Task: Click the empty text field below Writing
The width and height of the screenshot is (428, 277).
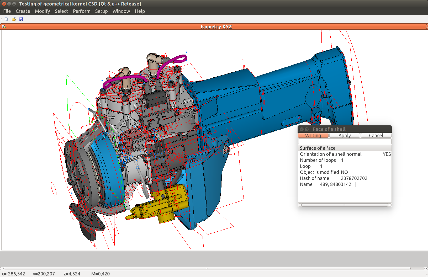Action: tap(345, 141)
